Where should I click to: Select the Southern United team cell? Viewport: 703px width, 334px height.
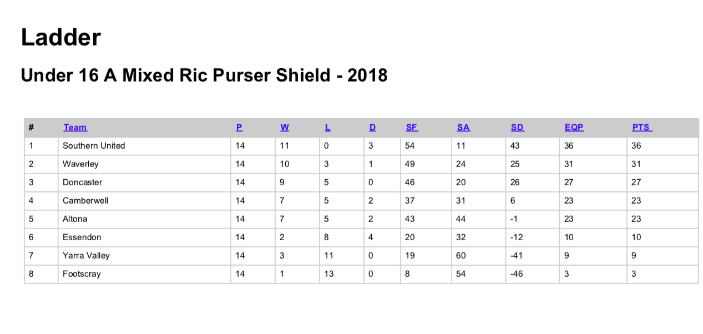[144, 146]
